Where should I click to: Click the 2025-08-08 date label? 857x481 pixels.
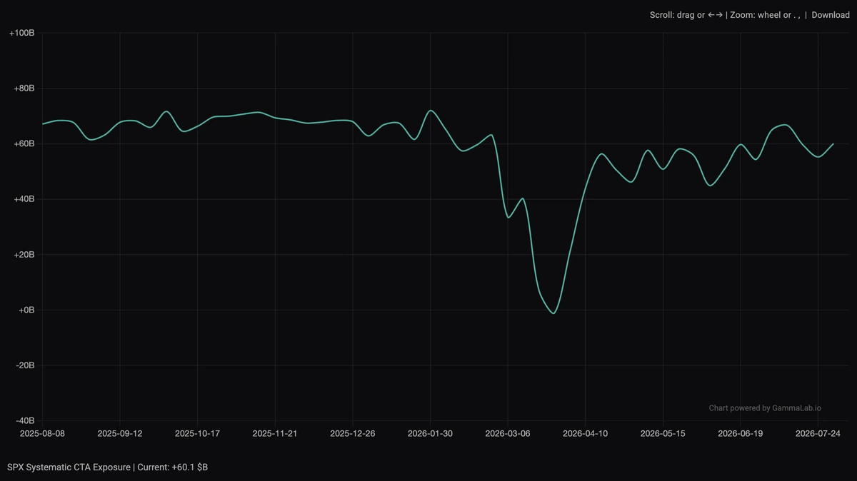(x=42, y=433)
